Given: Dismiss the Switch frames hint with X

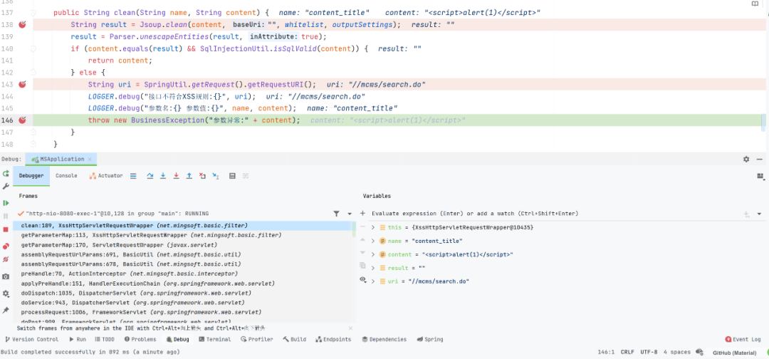Looking at the screenshot, I should pos(350,328).
